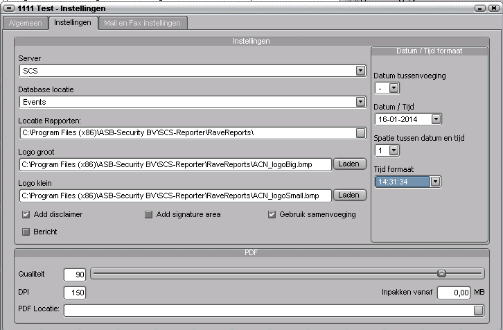
Task: Open the Tijd formaat dropdown
Action: click(435, 182)
